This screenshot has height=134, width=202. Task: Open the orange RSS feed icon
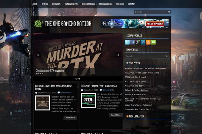pos(148,42)
